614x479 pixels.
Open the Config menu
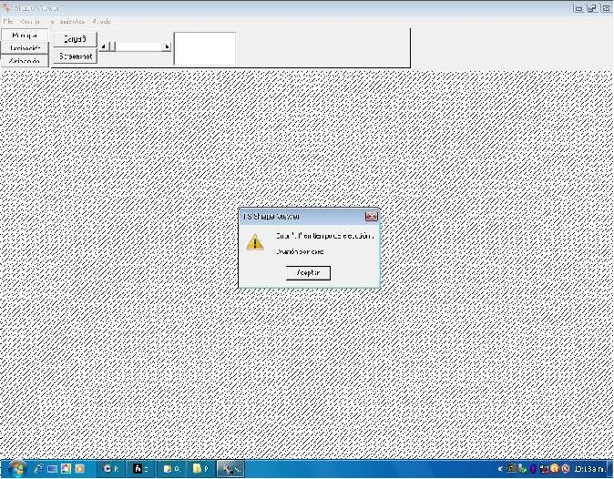pos(29,21)
